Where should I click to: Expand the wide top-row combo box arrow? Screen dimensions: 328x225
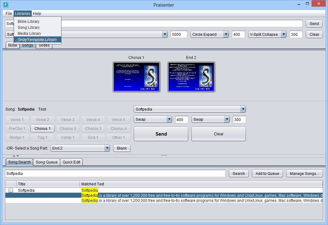click(165, 34)
